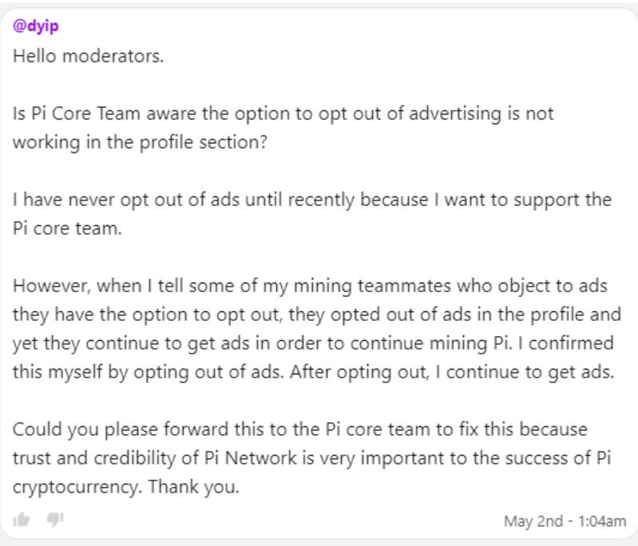The width and height of the screenshot is (638, 546).
Task: Click the short line 'Pi core team.'
Action: (67, 228)
